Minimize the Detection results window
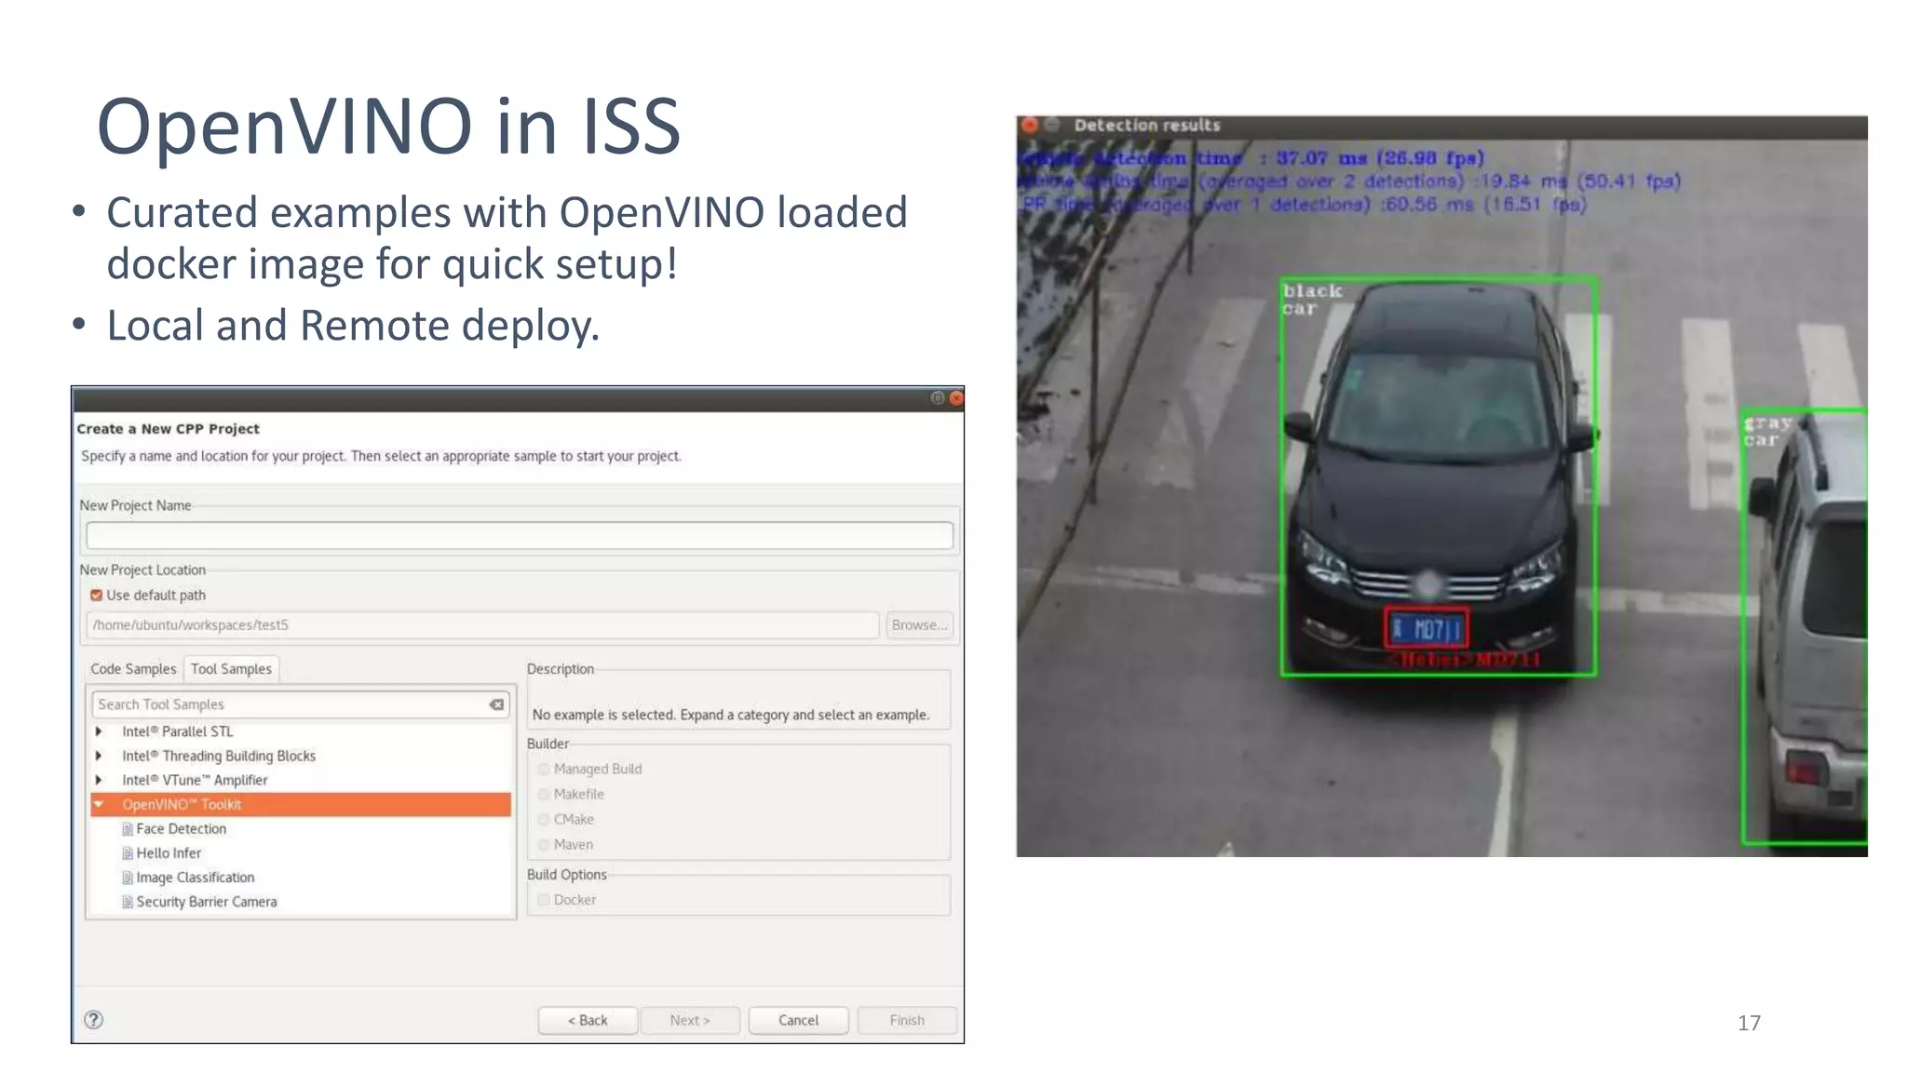 click(1052, 125)
